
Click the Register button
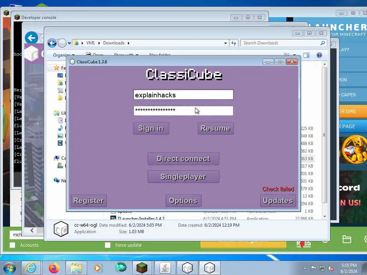89,201
